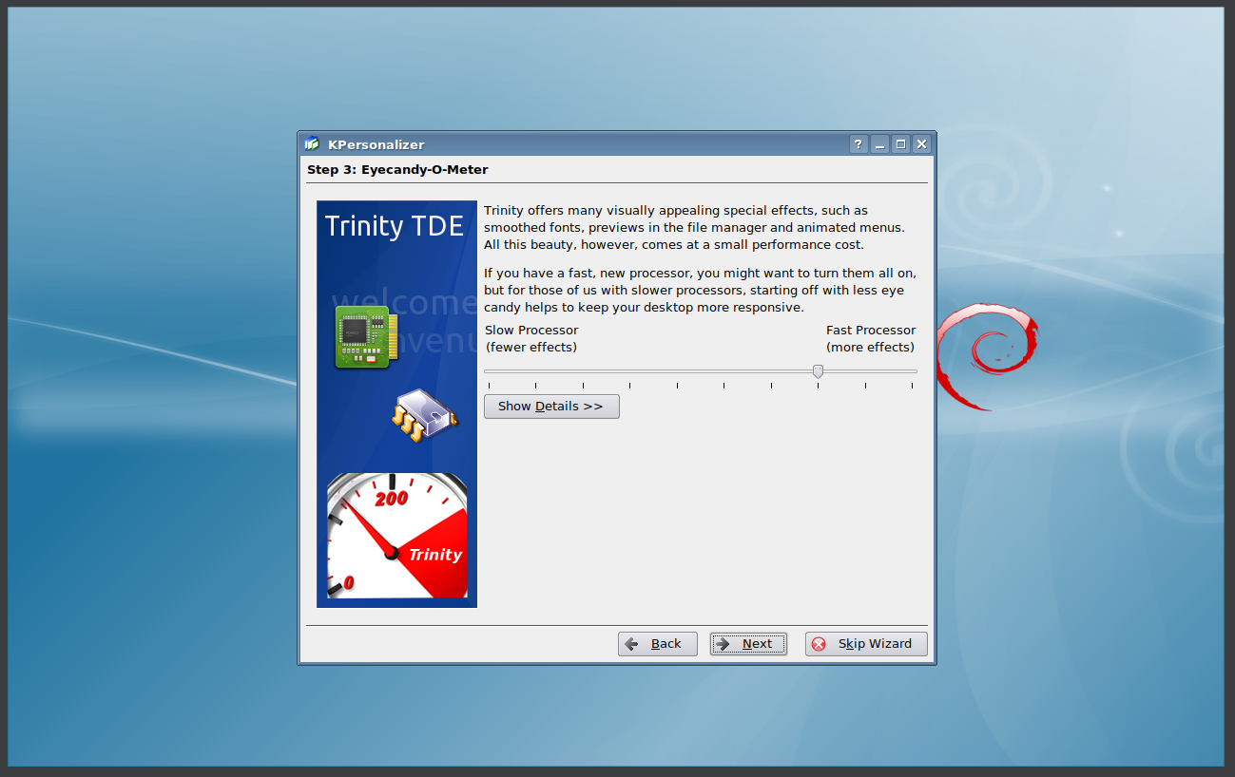The width and height of the screenshot is (1235, 777).
Task: Skip Wizard to exit setup
Action: pyautogui.click(x=865, y=644)
